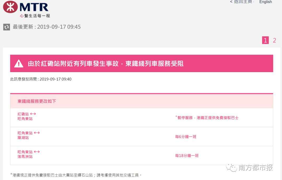Click the double arrow in the 羅湖站 row
Screen dimensions: 282x180
coord(37,133)
